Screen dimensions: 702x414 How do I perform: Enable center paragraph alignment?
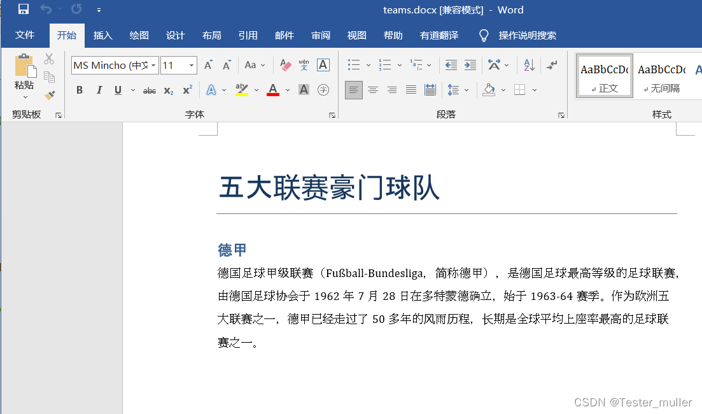pos(373,90)
